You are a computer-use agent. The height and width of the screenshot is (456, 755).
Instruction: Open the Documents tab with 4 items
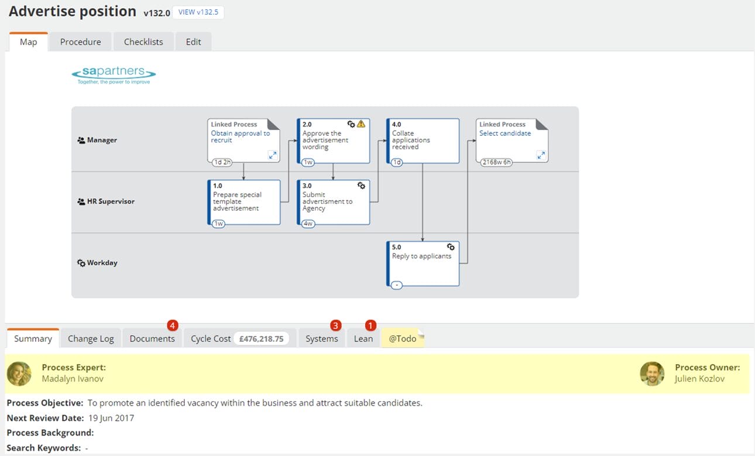point(152,338)
